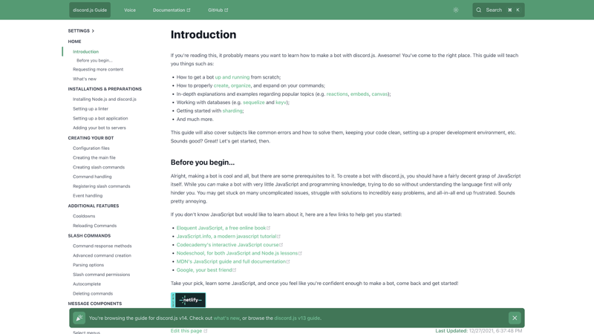The height and width of the screenshot is (334, 594).
Task: Open Codecademy's interactive JavaScript course link
Action: (228, 245)
